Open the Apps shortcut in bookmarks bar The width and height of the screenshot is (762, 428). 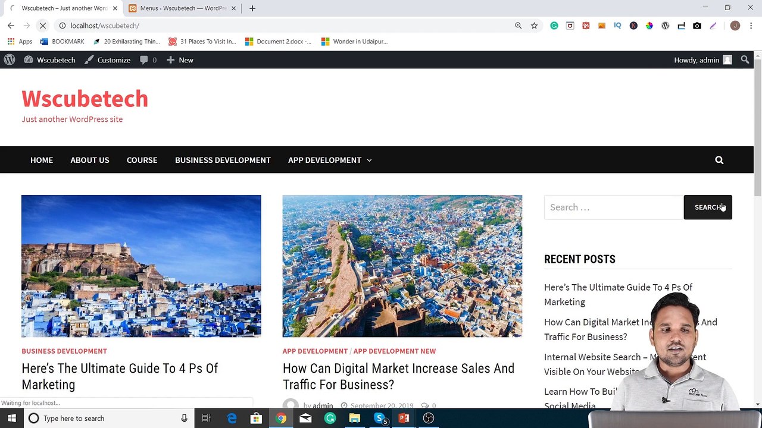[x=20, y=42]
